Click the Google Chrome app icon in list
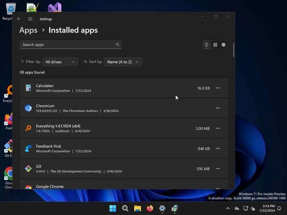Viewport: 287px width, 215px height. click(x=28, y=187)
